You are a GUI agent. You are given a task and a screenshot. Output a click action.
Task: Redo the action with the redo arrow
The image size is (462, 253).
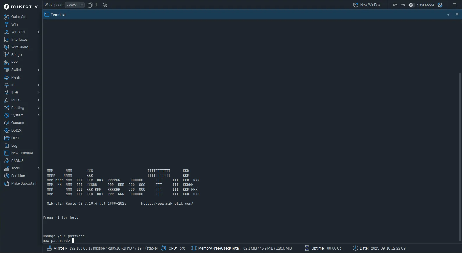(403, 5)
